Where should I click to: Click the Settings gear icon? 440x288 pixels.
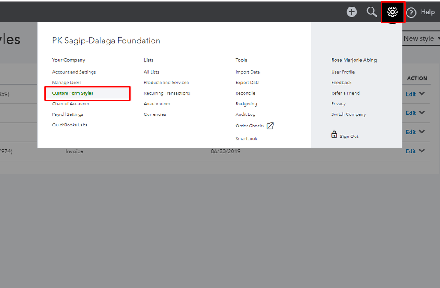click(x=392, y=12)
